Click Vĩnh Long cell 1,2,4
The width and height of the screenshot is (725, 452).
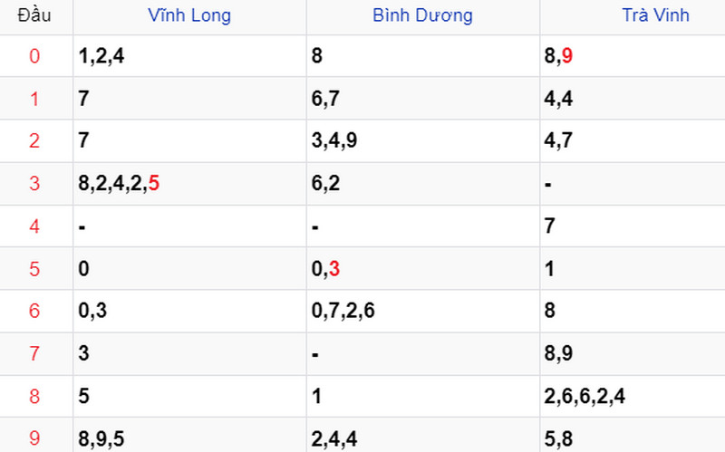pyautogui.click(x=101, y=56)
